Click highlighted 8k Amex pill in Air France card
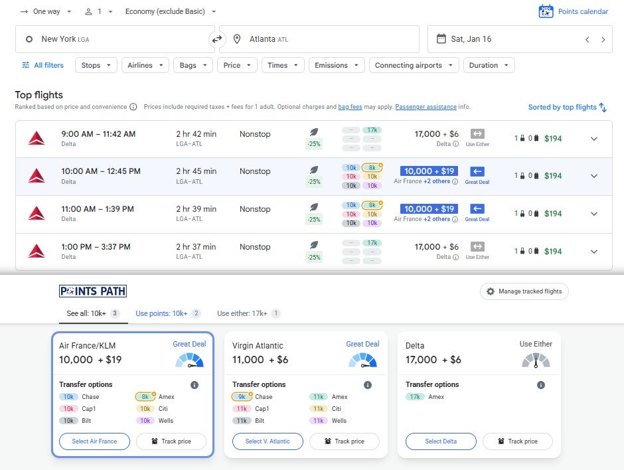The width and height of the screenshot is (624, 470). point(145,397)
